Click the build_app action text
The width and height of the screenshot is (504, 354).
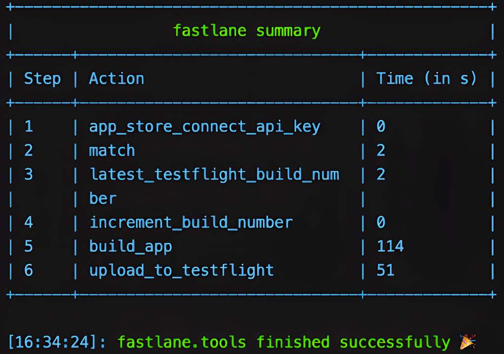tap(130, 246)
